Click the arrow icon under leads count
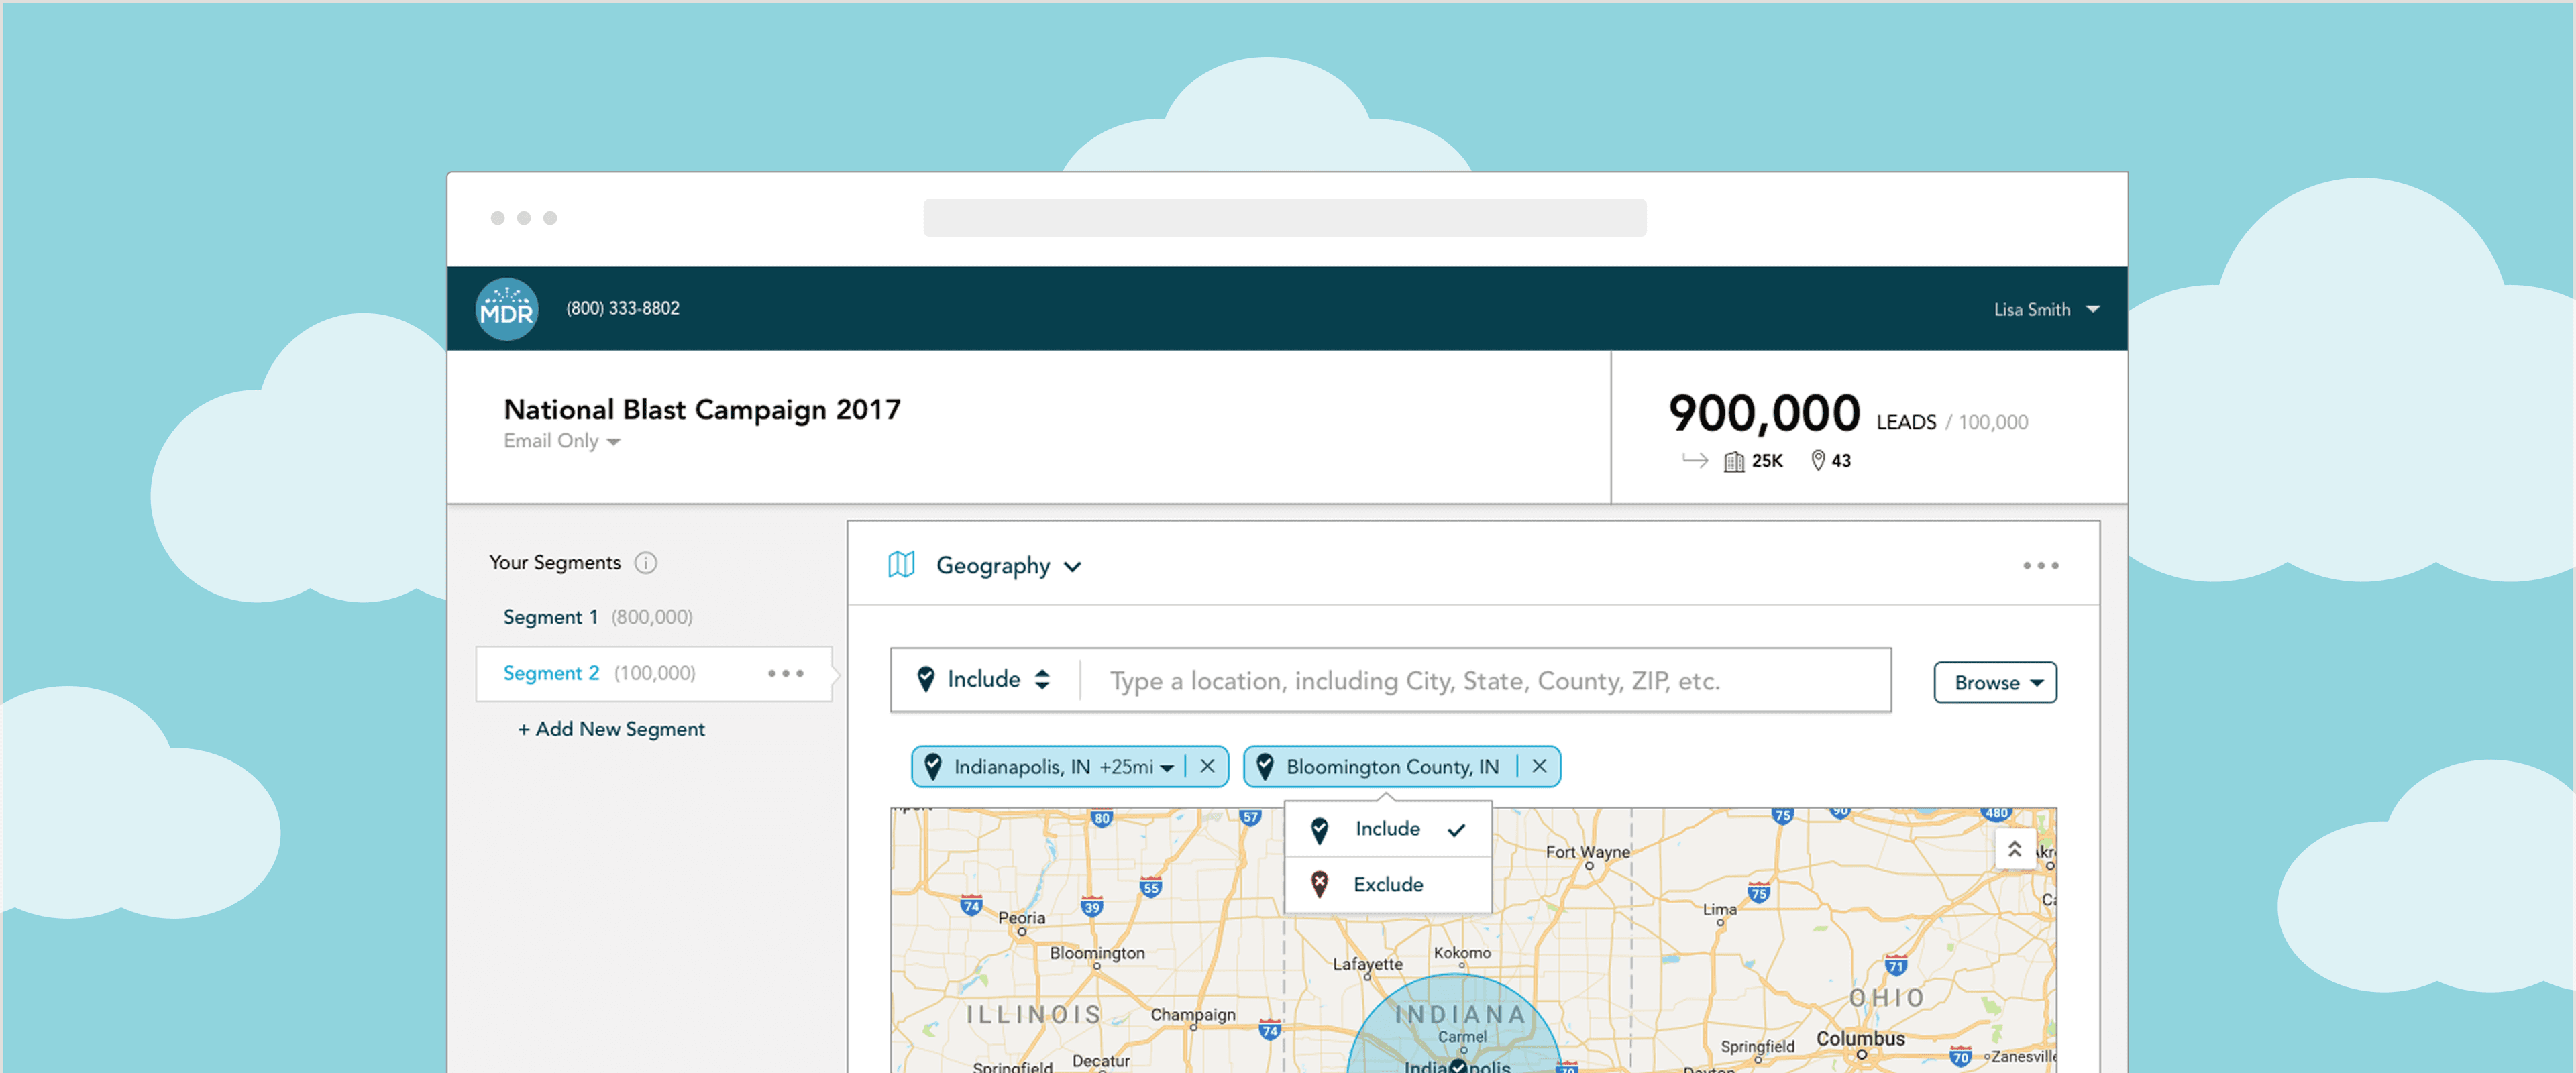2576x1073 pixels. 1695,461
